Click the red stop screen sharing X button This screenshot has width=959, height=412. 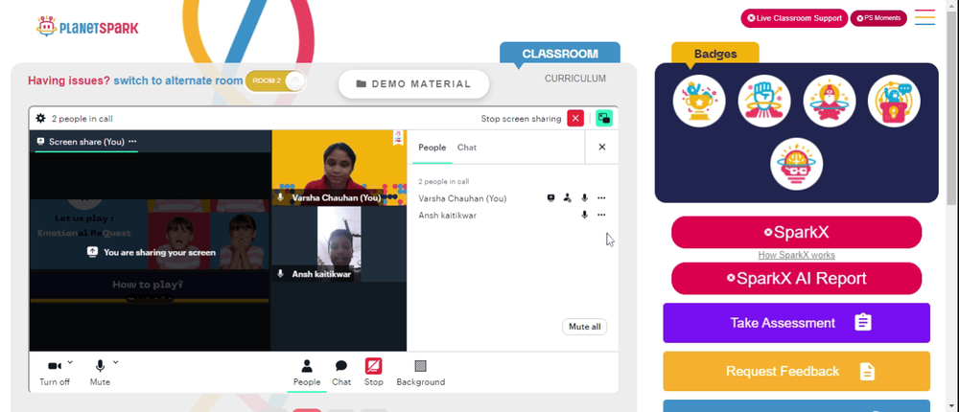[x=574, y=119]
